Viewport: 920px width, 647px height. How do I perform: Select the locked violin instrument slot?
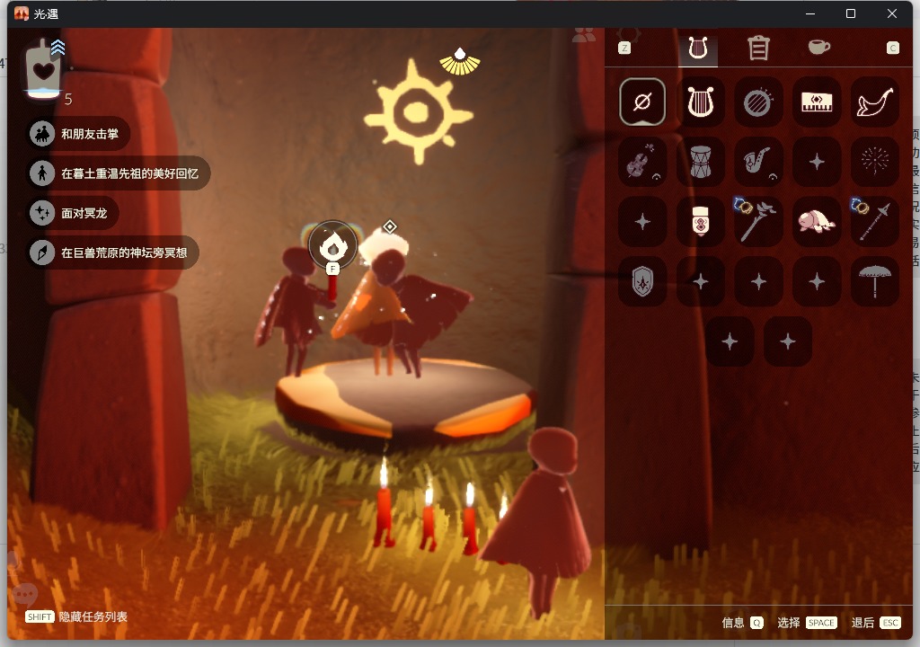point(642,162)
